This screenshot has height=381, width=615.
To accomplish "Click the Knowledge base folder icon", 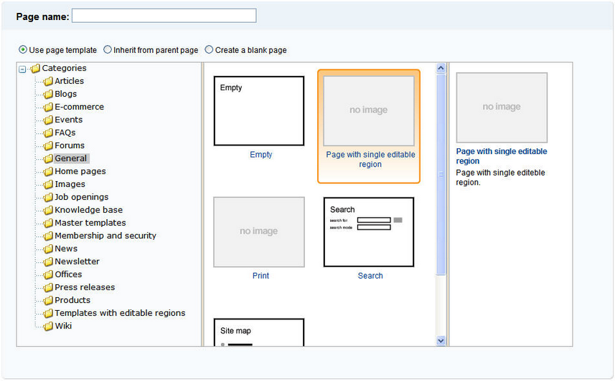I will point(48,211).
